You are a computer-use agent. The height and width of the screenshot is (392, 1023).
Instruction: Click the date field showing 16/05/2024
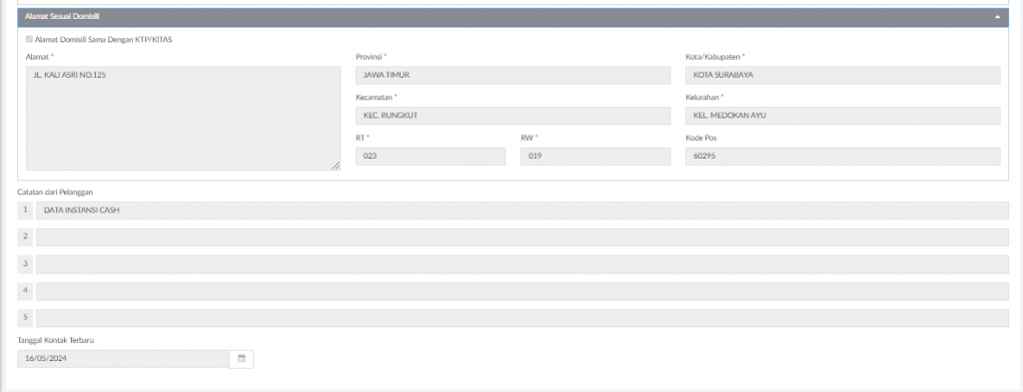tap(123, 359)
